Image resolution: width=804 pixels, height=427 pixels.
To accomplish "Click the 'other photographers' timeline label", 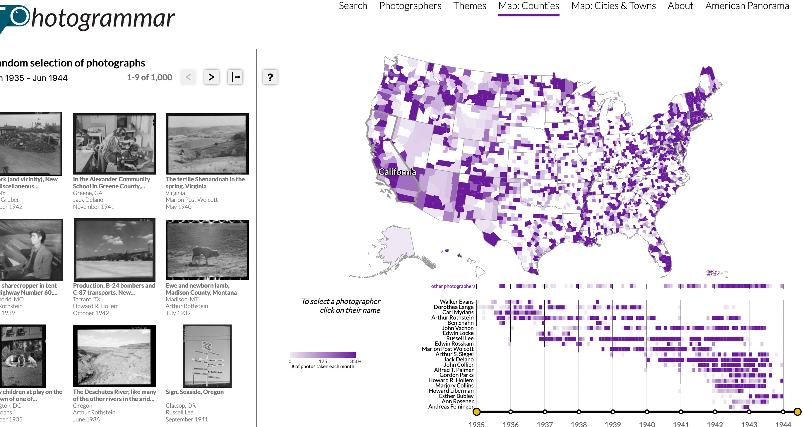I will [x=453, y=286].
